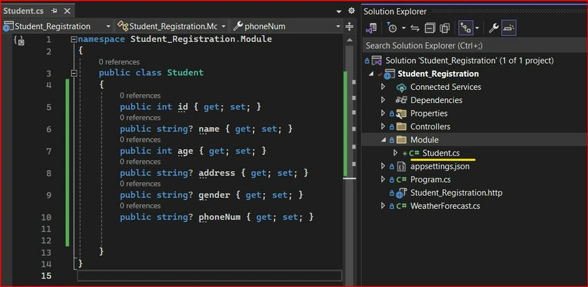Click the editor scroll-up arrow
This screenshot has height=287, width=588.
coord(349,39)
